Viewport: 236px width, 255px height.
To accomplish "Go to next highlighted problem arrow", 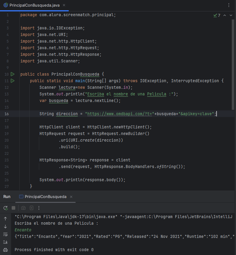I will (231, 15).
